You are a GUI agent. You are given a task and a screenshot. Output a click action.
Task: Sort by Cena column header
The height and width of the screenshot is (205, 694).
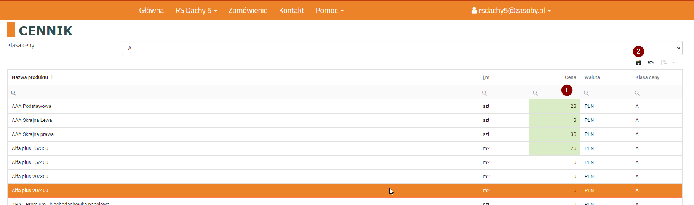[570, 77]
